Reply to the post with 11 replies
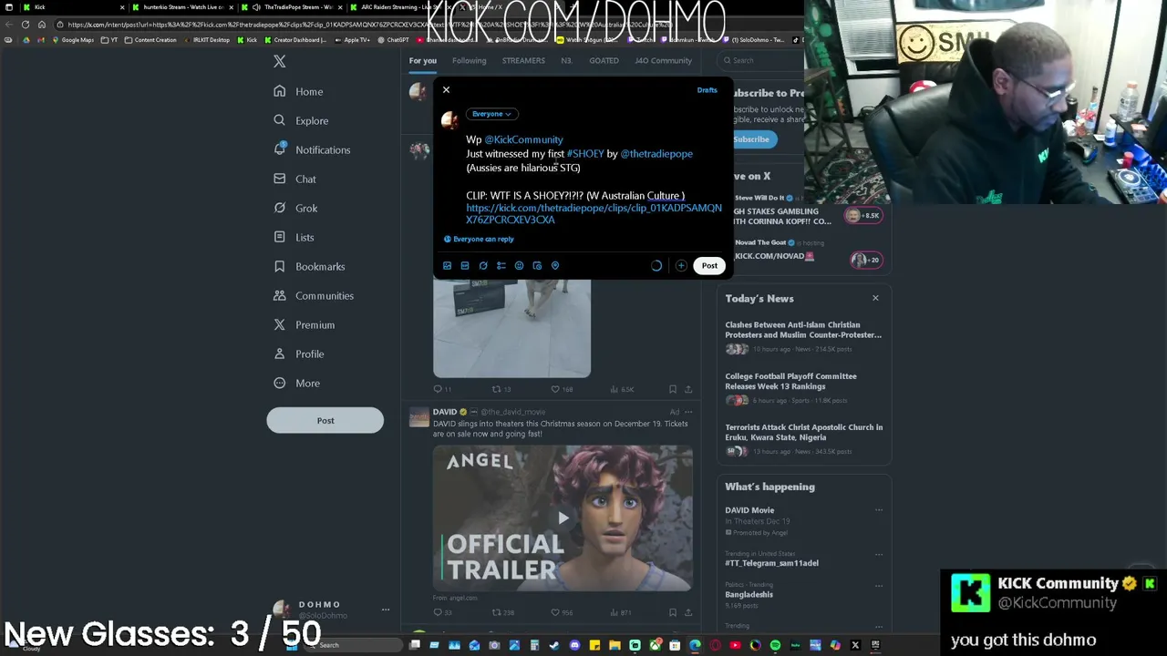1167x656 pixels. point(442,389)
